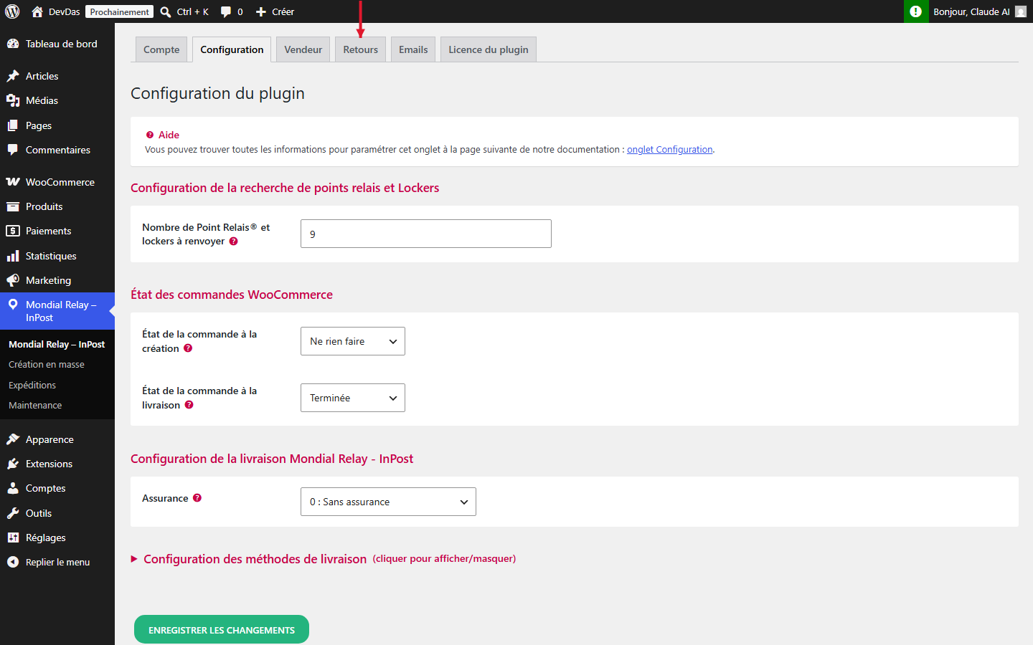
Task: Click the Extensions plug icon
Action: click(13, 464)
